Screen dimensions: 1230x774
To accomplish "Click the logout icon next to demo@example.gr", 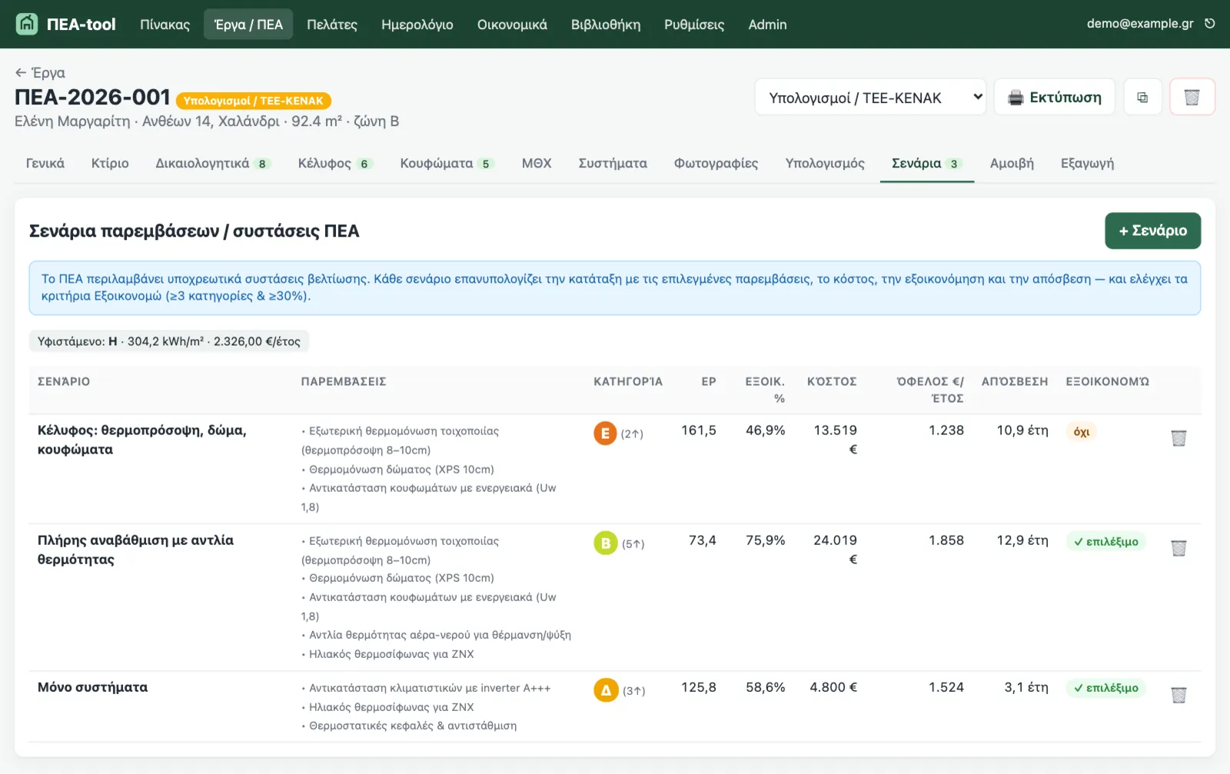I will pyautogui.click(x=1210, y=23).
